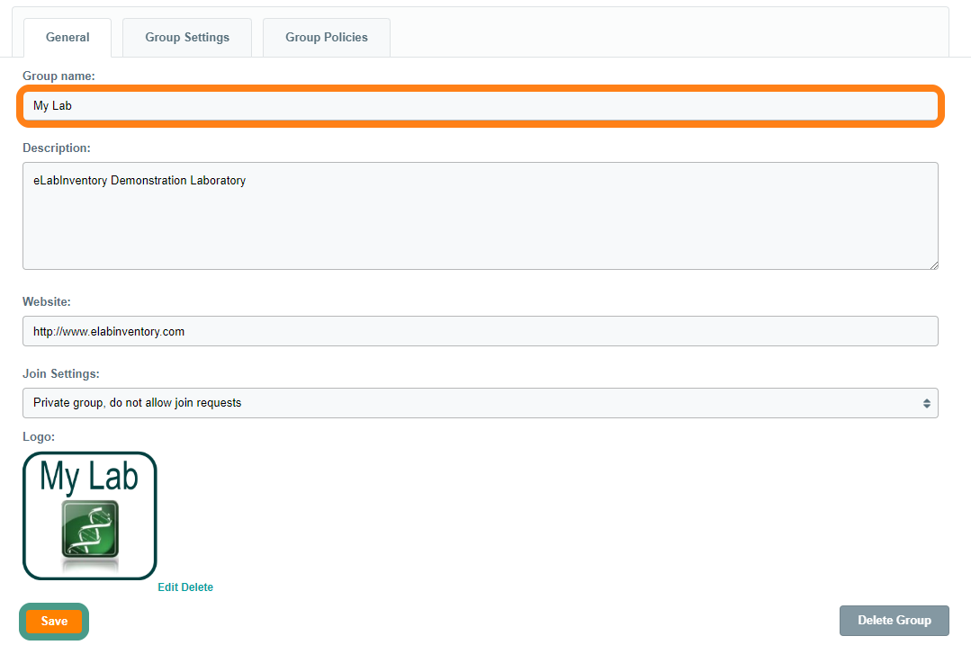Open the Group Settings tab
Viewport: 971px width, 654px height.
pos(187,38)
